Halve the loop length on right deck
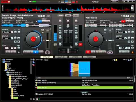Viewport: 136px width, 102px height. click(120, 48)
